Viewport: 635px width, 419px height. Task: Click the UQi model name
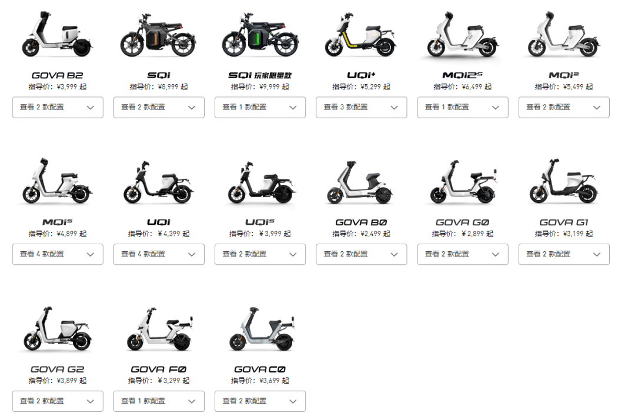pyautogui.click(x=159, y=222)
